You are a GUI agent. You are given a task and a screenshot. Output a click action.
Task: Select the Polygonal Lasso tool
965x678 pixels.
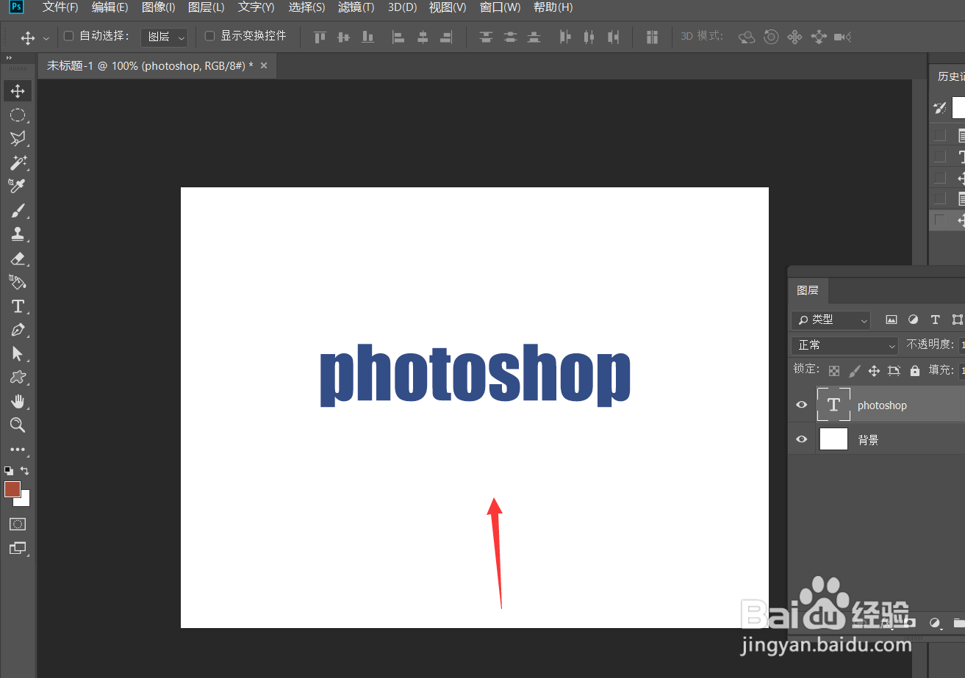pyautogui.click(x=18, y=139)
